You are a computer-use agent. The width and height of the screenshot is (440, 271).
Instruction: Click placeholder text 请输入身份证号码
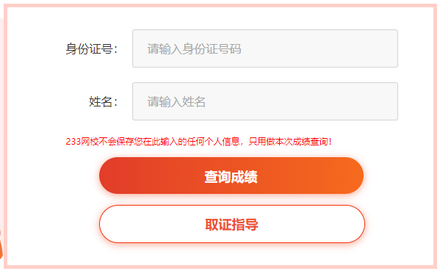click(194, 48)
